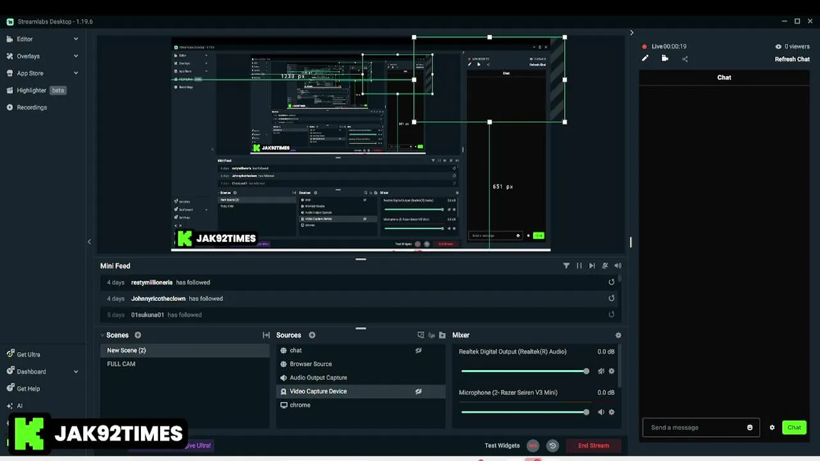The height and width of the screenshot is (461, 820).
Task: Replay the Johnnyricotheclown follow alert
Action: point(611,298)
